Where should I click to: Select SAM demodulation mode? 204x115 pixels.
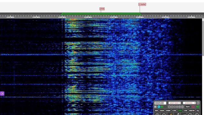pyautogui.click(x=162, y=111)
